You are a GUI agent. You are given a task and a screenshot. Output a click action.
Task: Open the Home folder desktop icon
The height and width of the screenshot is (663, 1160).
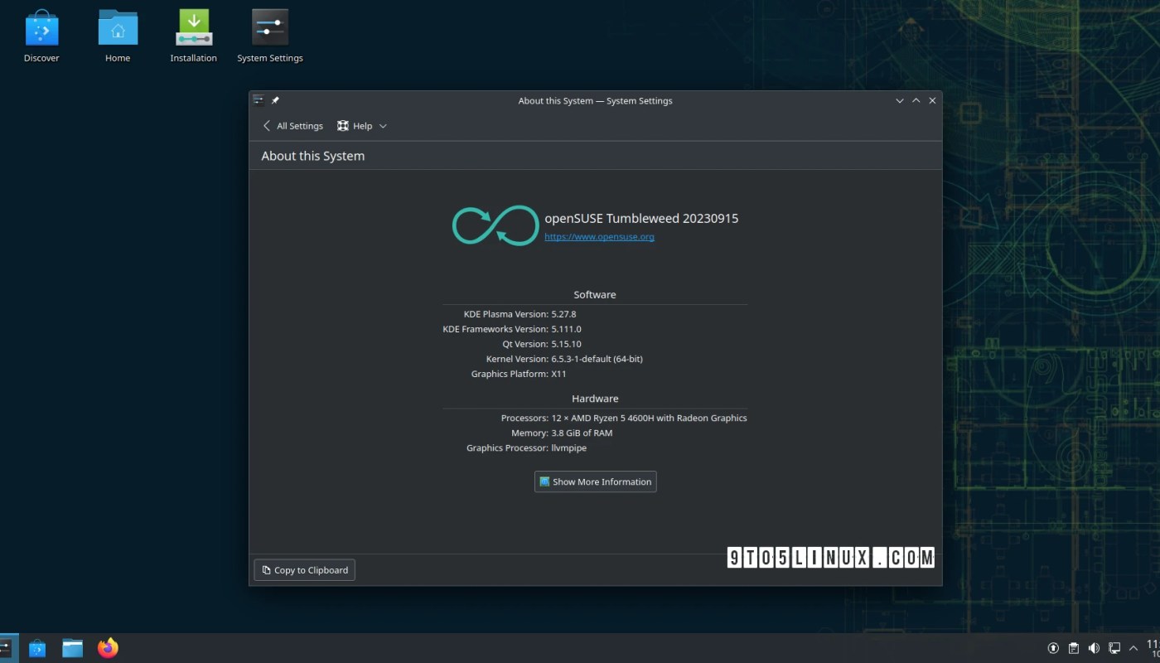click(x=118, y=36)
